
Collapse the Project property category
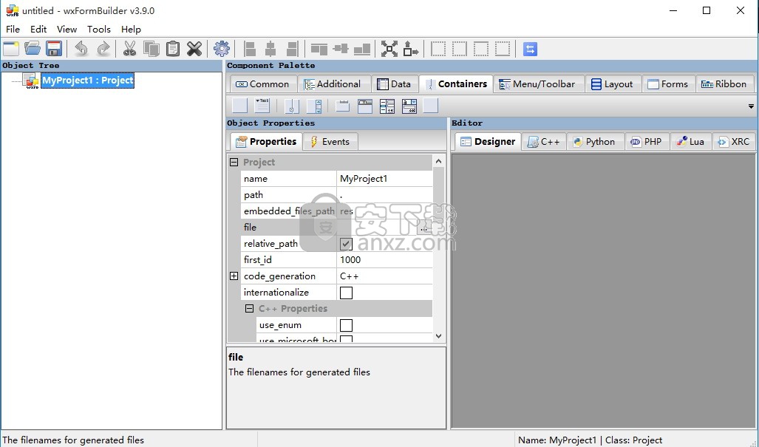coord(234,162)
